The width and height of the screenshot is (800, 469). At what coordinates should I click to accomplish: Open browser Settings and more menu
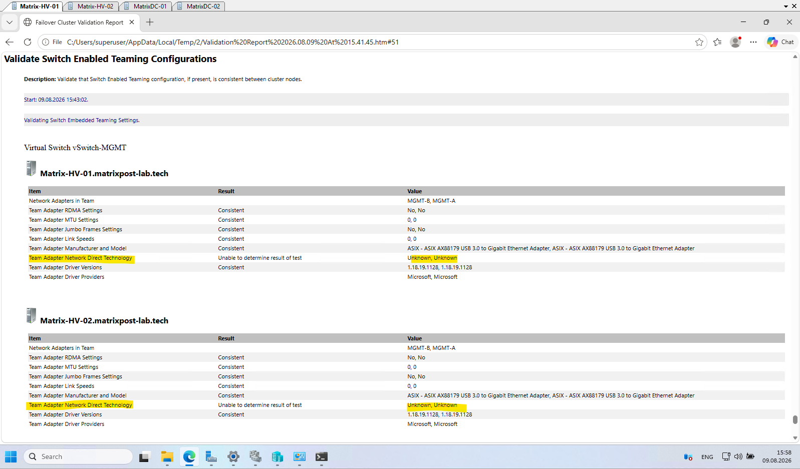point(753,42)
